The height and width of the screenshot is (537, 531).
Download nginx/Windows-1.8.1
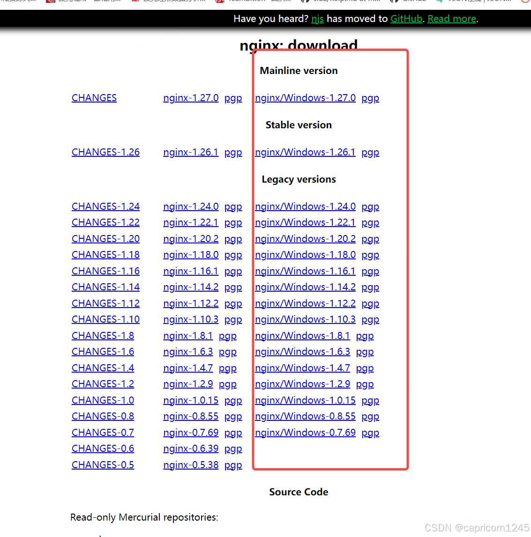(302, 336)
